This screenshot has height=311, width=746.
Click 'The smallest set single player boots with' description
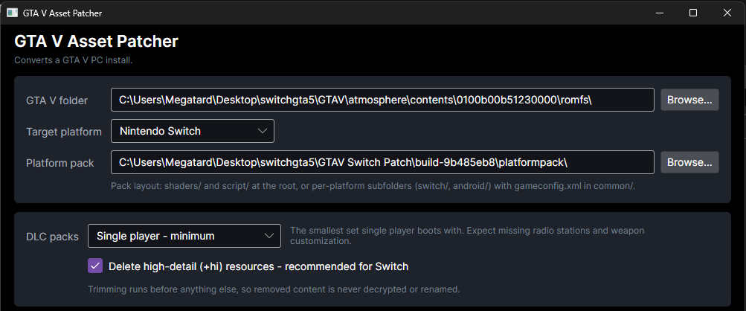[466, 236]
